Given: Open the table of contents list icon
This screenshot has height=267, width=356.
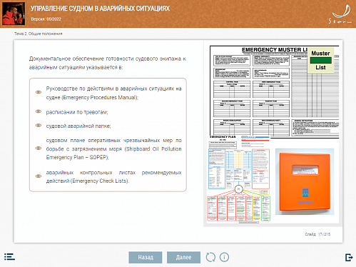Looking at the screenshot, I should coord(9,257).
